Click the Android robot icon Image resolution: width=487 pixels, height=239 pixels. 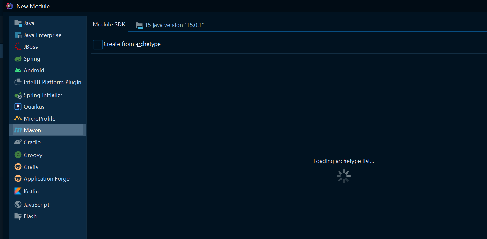tap(18, 70)
